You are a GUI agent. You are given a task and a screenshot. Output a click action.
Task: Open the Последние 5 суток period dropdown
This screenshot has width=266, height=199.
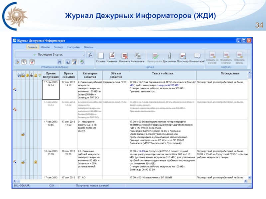point(83,54)
